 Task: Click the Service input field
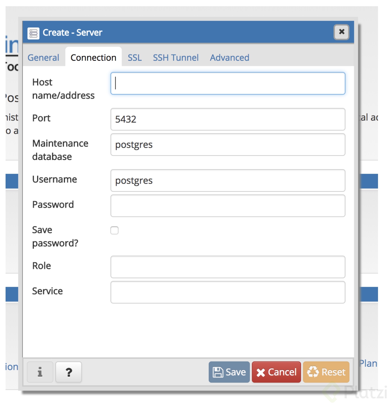point(228,292)
